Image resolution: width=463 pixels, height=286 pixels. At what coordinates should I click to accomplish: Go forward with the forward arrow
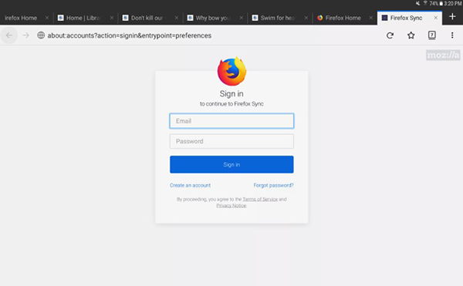pos(26,35)
